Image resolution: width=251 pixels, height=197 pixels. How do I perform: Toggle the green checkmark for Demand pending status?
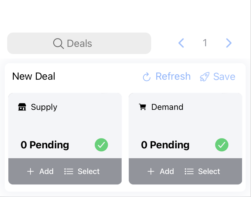point(222,145)
